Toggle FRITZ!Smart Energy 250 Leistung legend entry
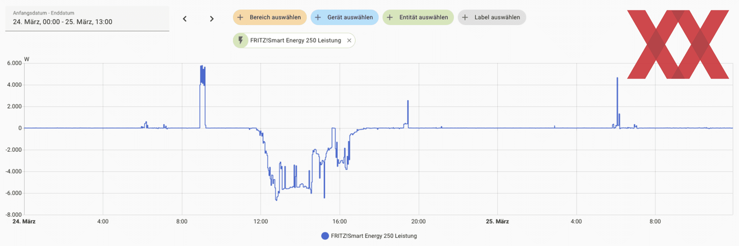739x246 pixels. coord(369,236)
